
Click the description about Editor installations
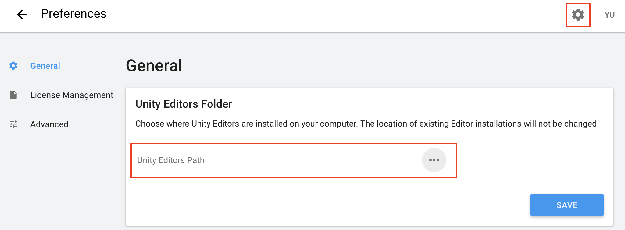367,124
